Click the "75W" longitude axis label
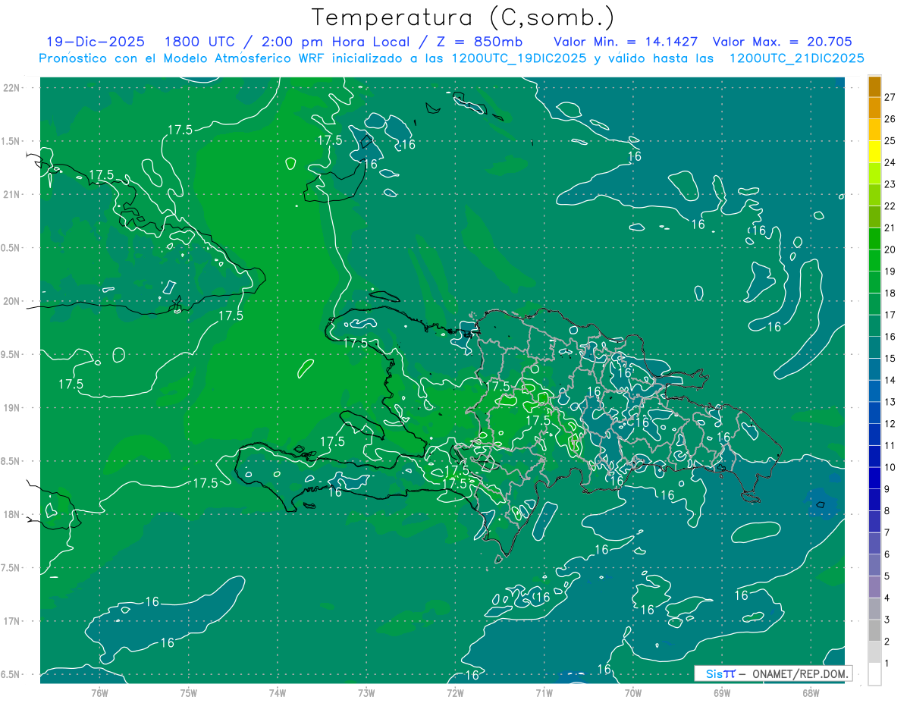Viewport: 910px width, 703px height. pyautogui.click(x=189, y=693)
